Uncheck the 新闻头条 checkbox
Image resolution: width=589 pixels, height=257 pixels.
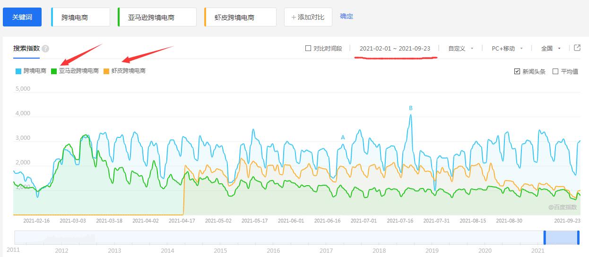[517, 72]
